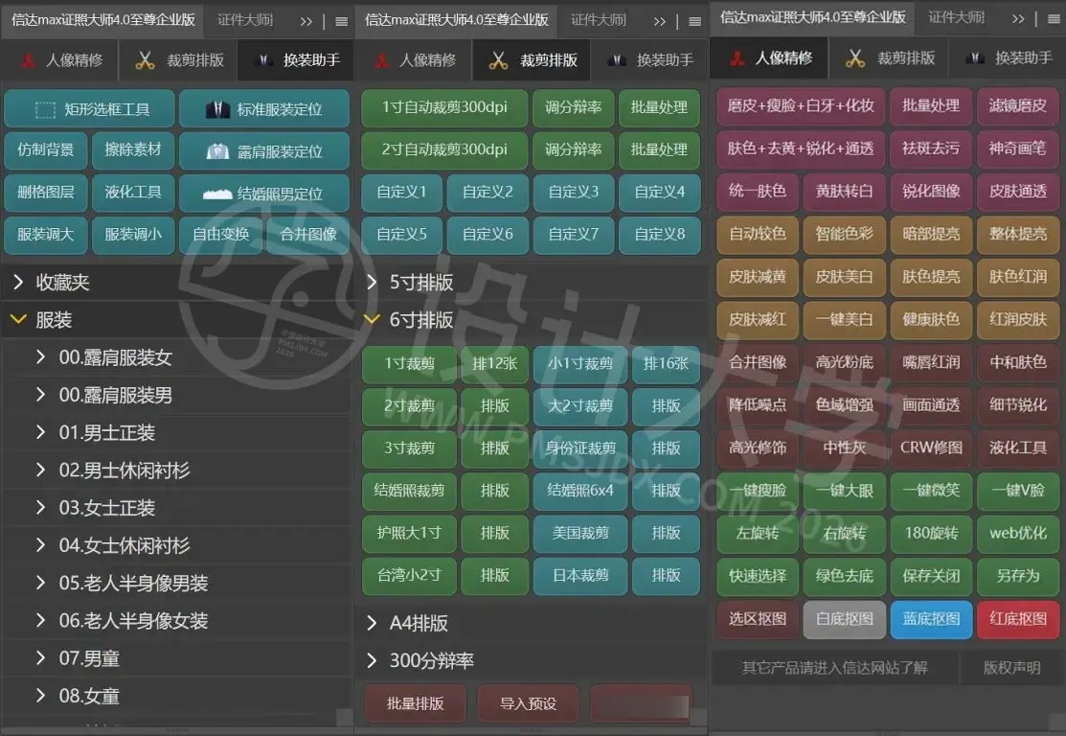Click 批量处理 beside 2寸自动裁剪300dpi

point(659,149)
